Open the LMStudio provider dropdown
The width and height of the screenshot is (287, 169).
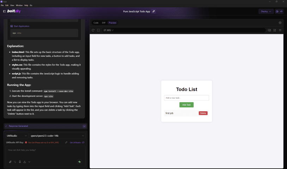17,136
